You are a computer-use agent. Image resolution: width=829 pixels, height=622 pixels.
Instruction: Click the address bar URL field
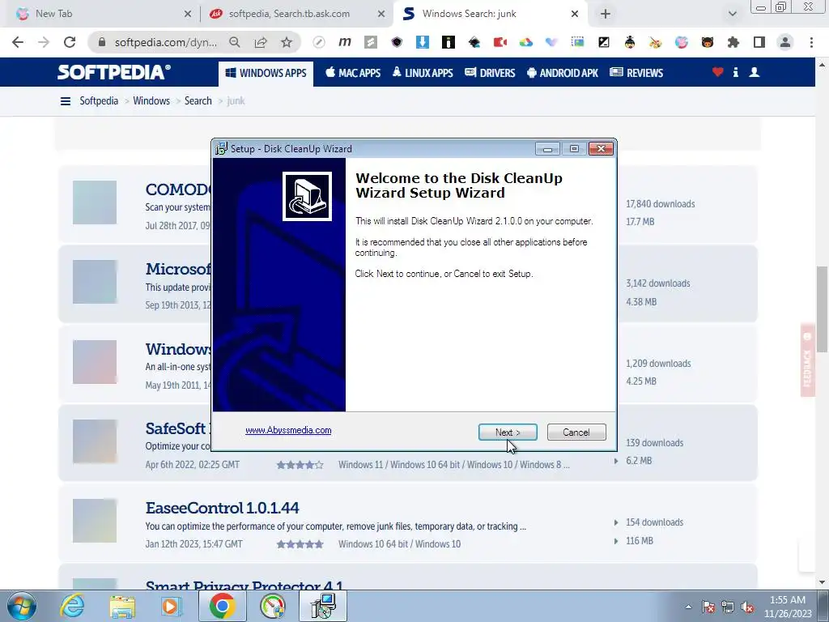165,42
